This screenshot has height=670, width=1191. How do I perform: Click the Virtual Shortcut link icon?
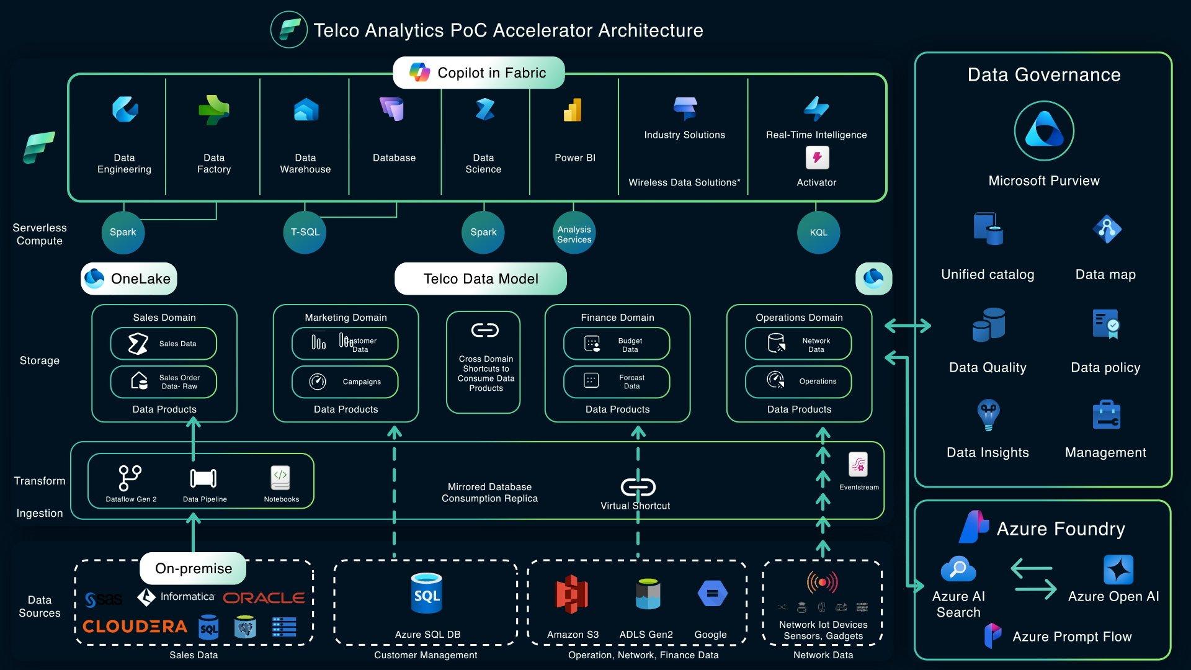(638, 487)
